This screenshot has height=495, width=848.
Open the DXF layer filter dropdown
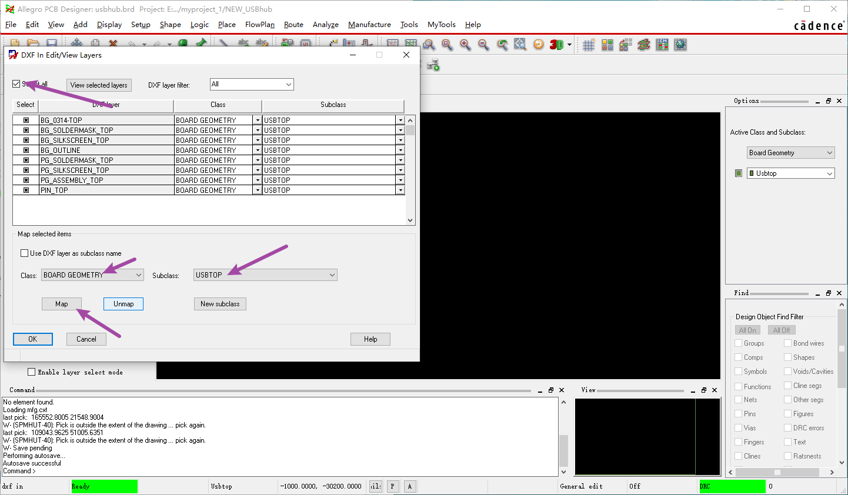252,85
